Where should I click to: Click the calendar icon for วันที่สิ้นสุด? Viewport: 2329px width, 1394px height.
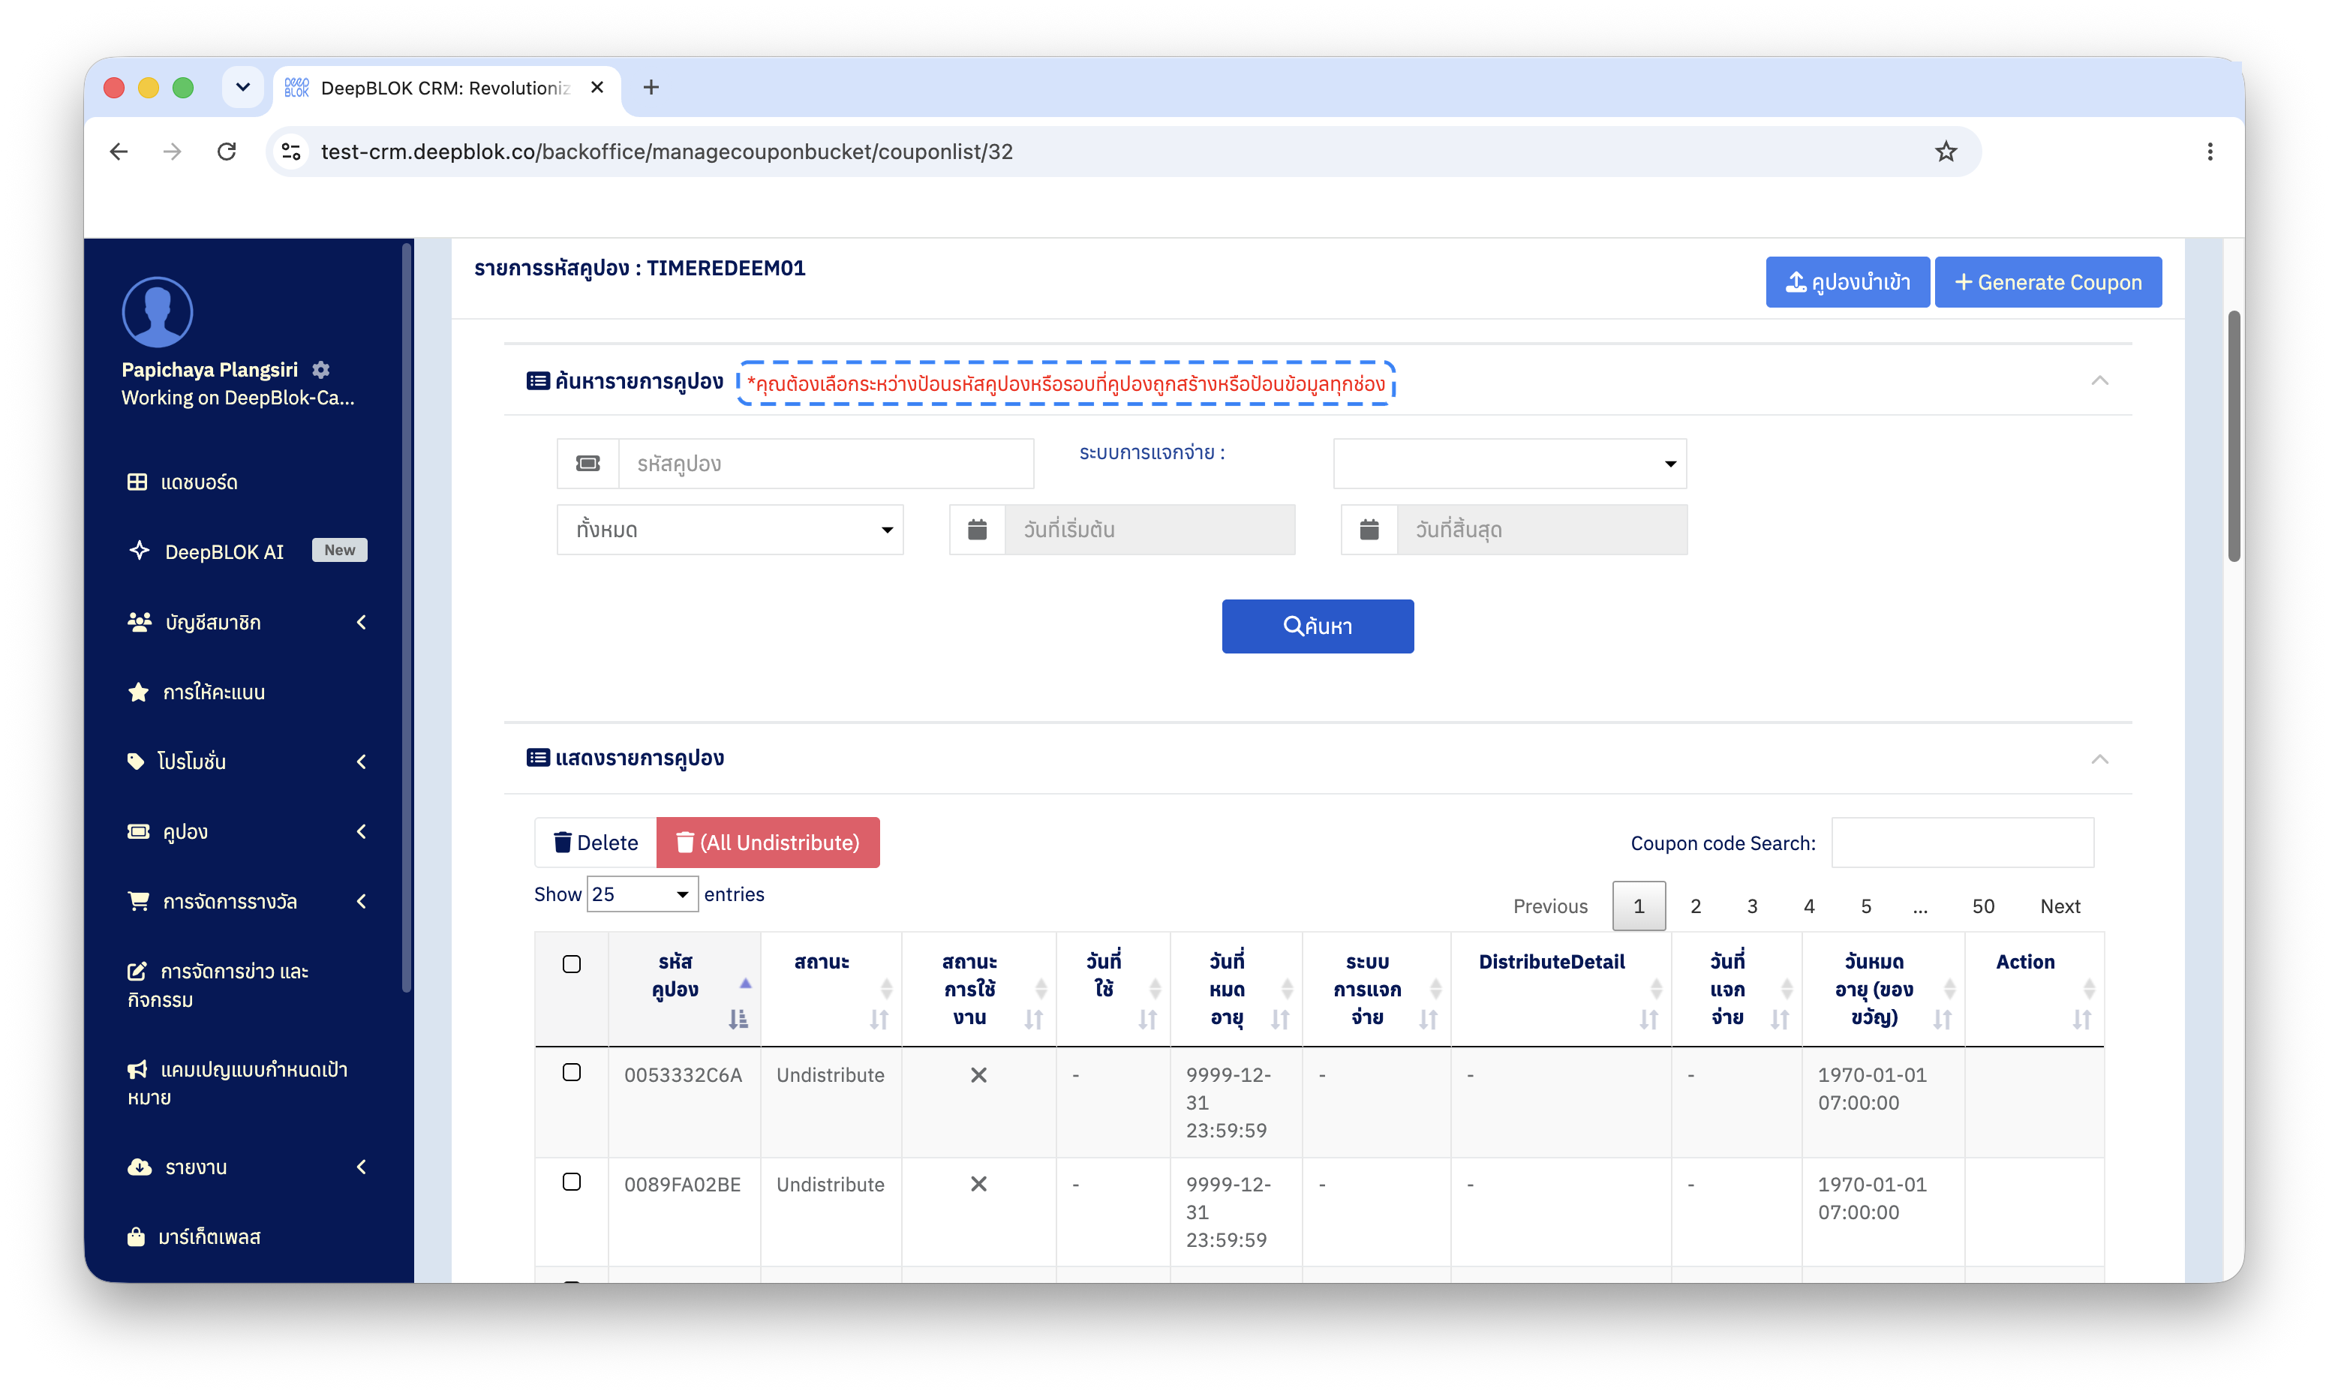click(x=1369, y=530)
